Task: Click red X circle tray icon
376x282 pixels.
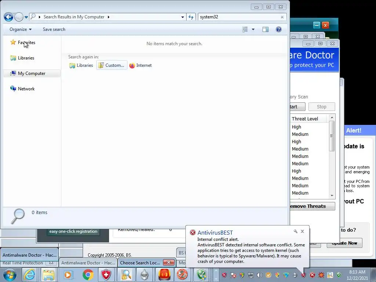Action: point(312,275)
